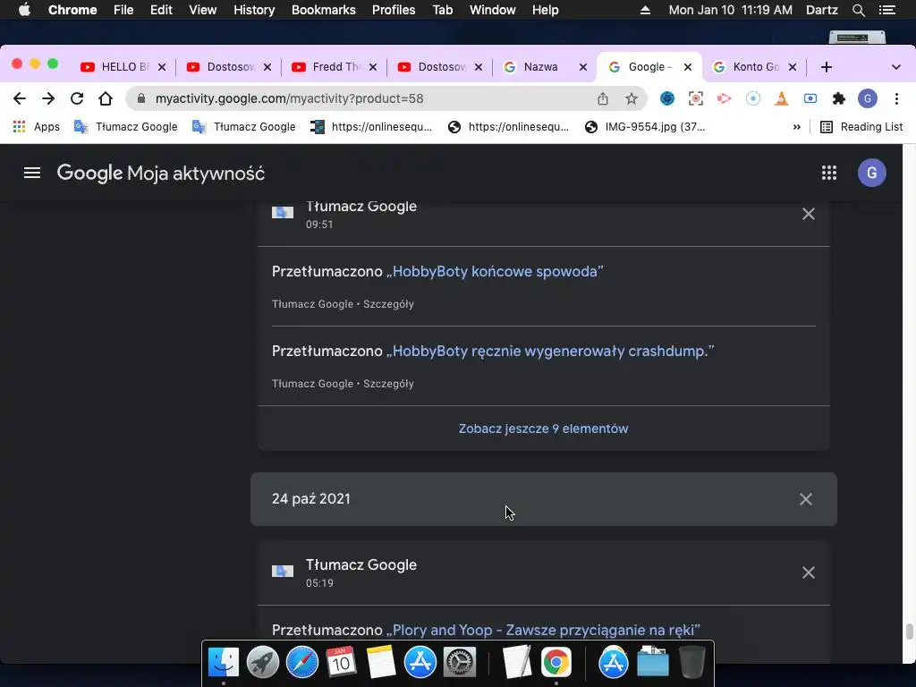This screenshot has height=687, width=916.
Task: Open HobbyBoty końcowe spowoda translation link
Action: 494,272
